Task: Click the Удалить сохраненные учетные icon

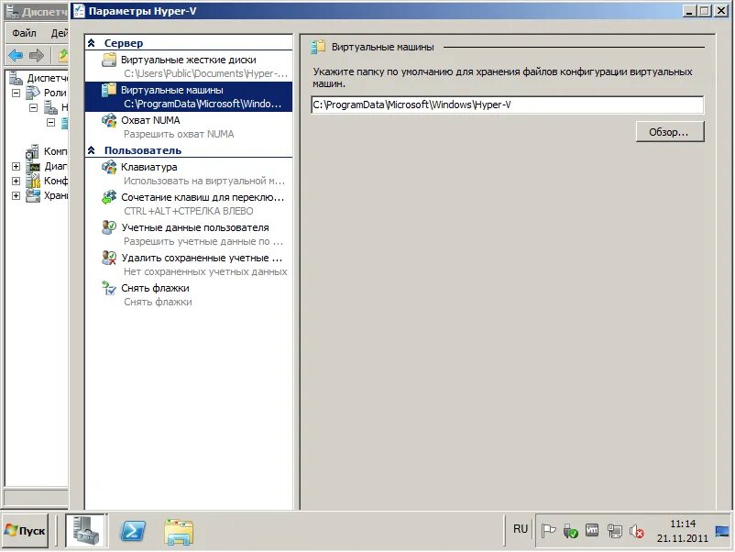Action: pos(109,258)
